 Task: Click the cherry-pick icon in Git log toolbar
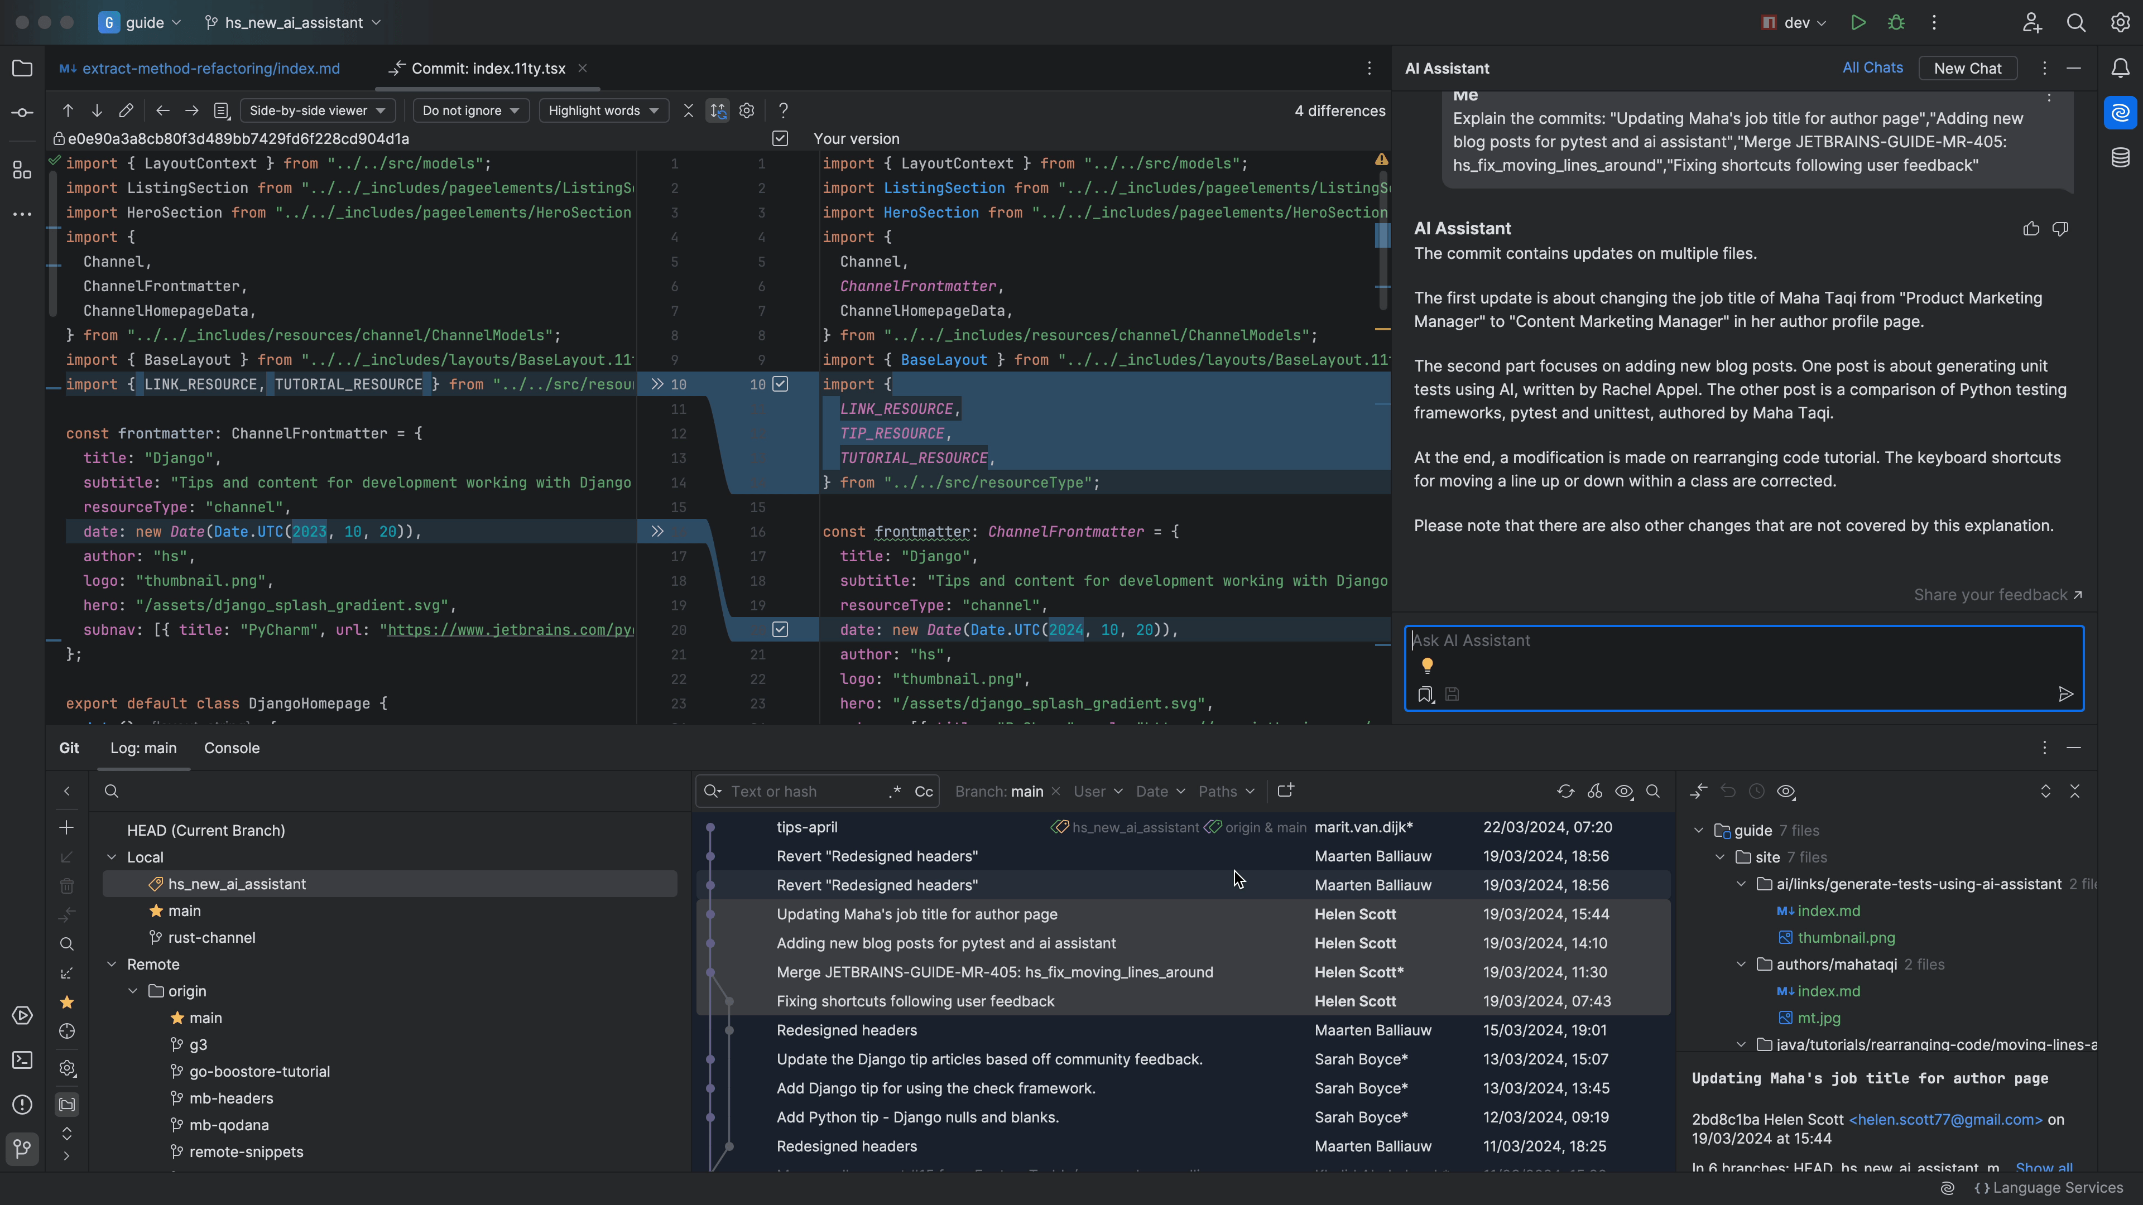click(1595, 791)
